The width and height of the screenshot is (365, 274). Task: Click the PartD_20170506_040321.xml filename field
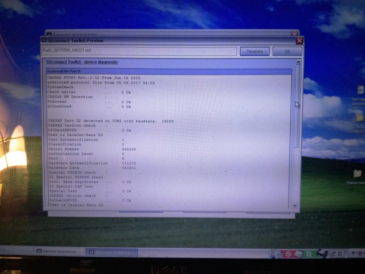coord(139,51)
